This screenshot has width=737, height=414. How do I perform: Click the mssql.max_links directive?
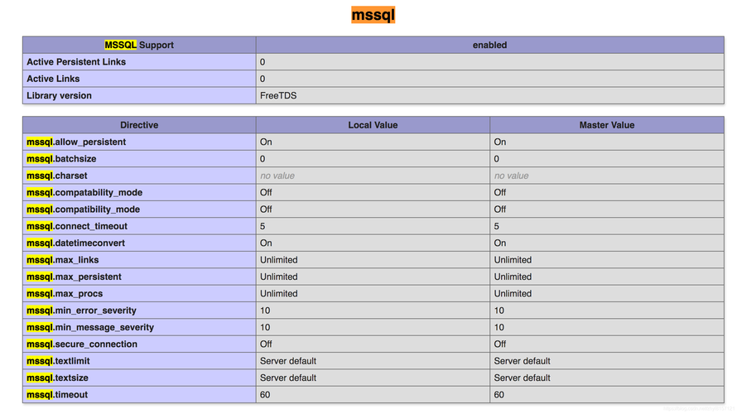click(62, 260)
